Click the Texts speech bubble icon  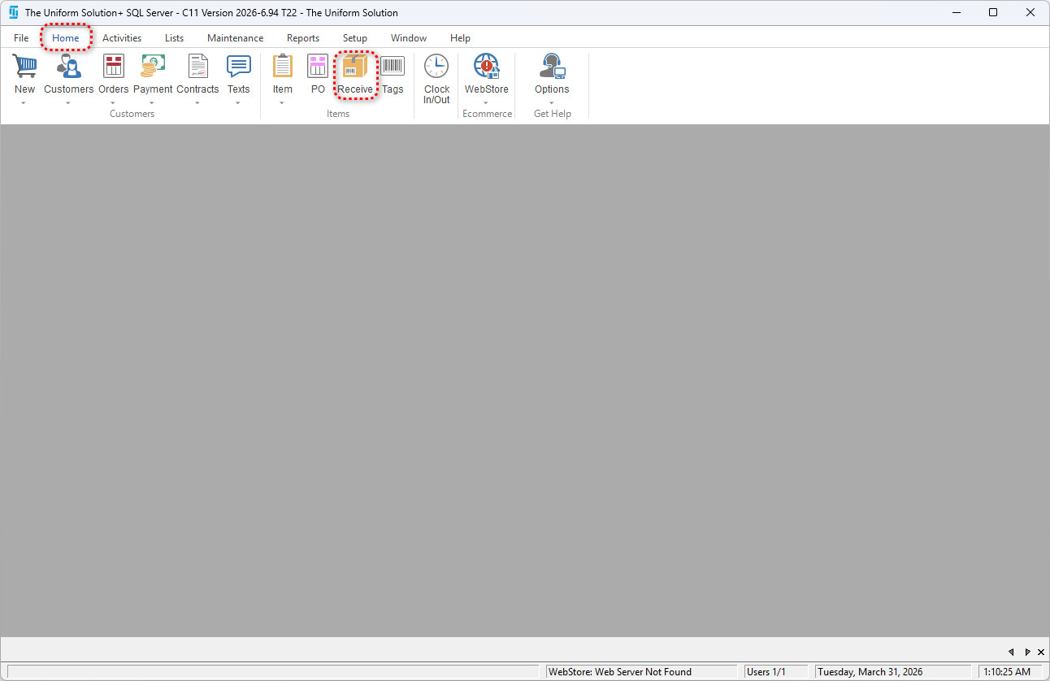coord(238,67)
